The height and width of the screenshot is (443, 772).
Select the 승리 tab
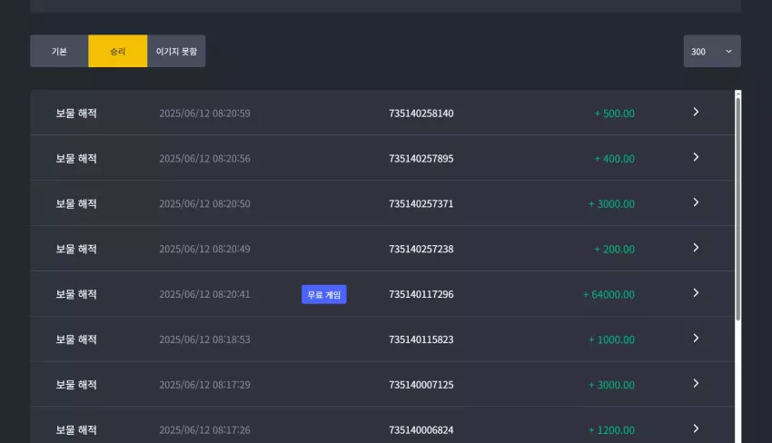[118, 51]
